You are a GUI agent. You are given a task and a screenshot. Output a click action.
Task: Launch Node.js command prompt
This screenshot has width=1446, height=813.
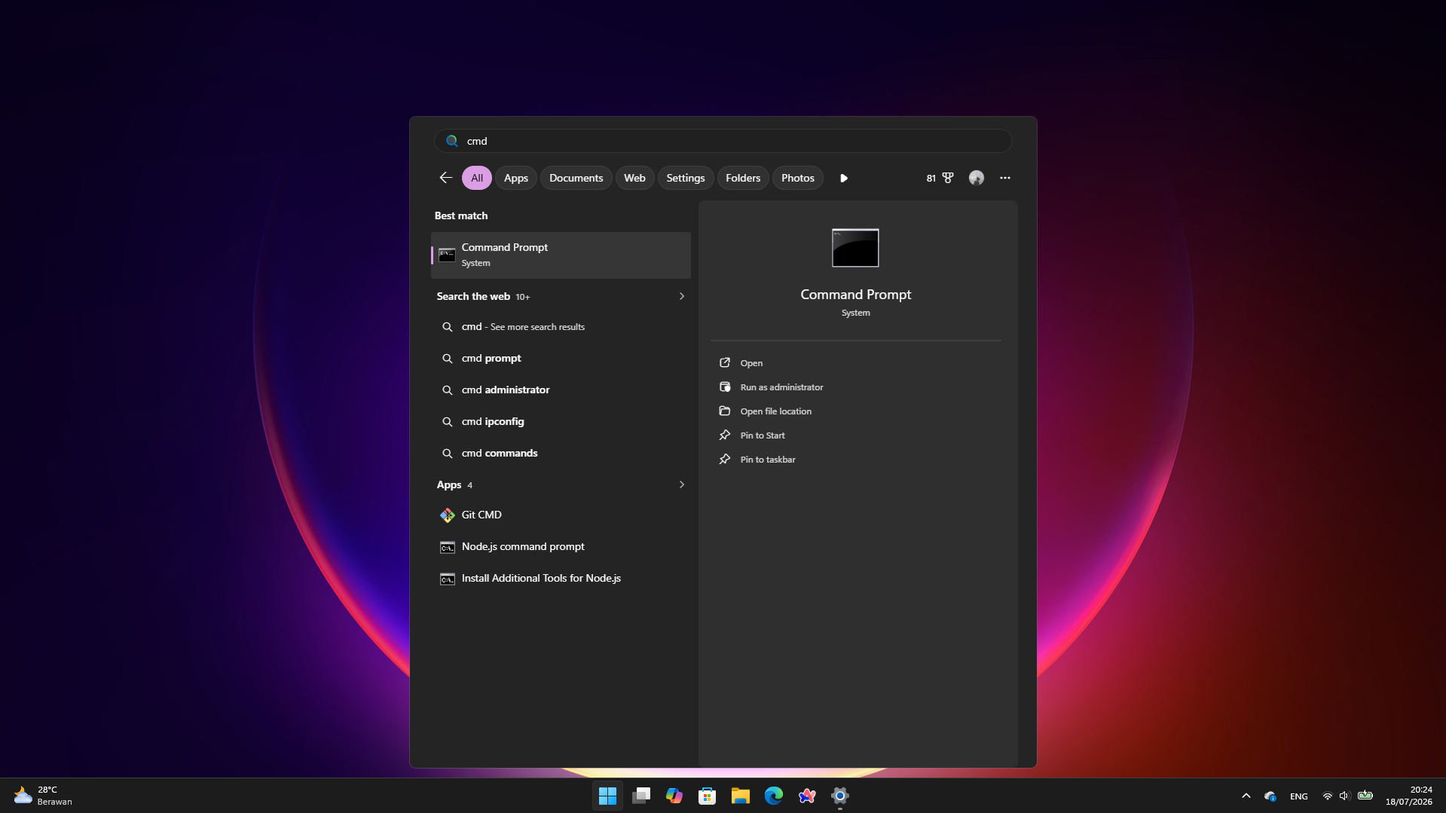[x=561, y=547]
